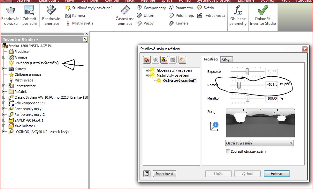Click Hotovo button
This screenshot has width=313, height=189.
tap(277, 174)
